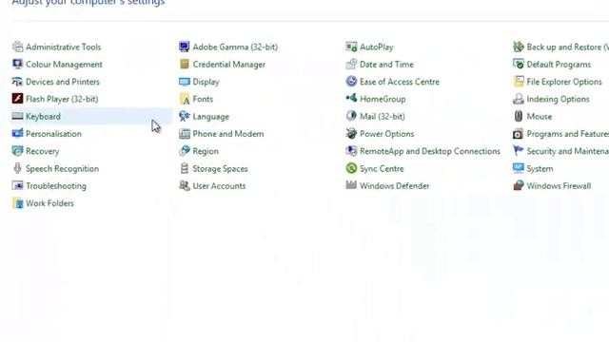The image size is (609, 342).
Task: Click the Credential Manager icon
Action: tap(184, 64)
